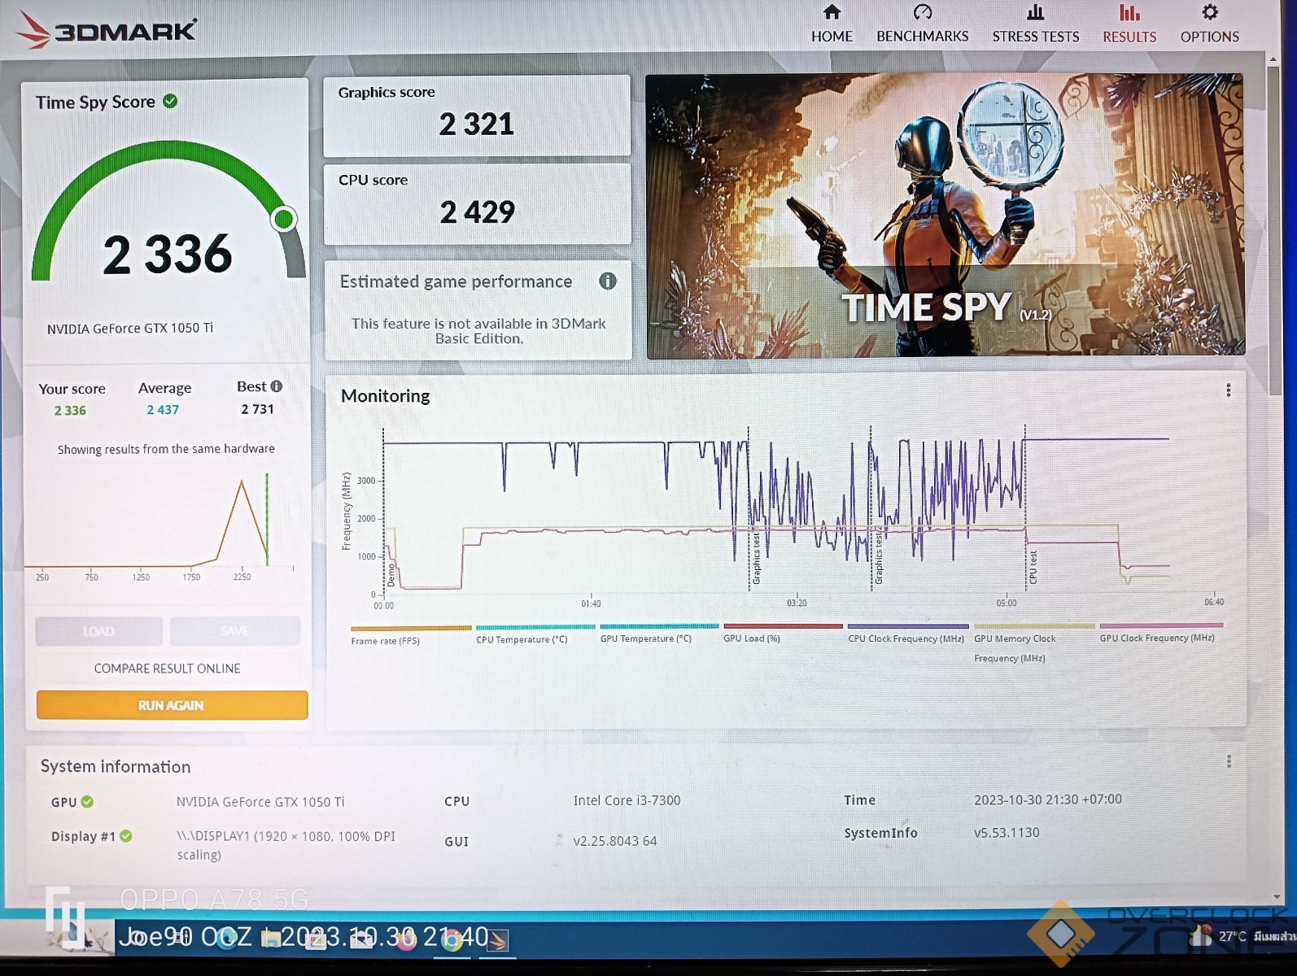
Task: Click the Graphics score value 2 321
Action: click(477, 124)
